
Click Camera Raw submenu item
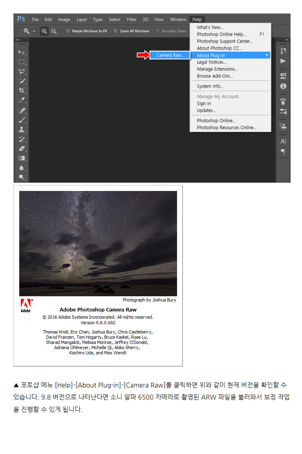pos(170,55)
